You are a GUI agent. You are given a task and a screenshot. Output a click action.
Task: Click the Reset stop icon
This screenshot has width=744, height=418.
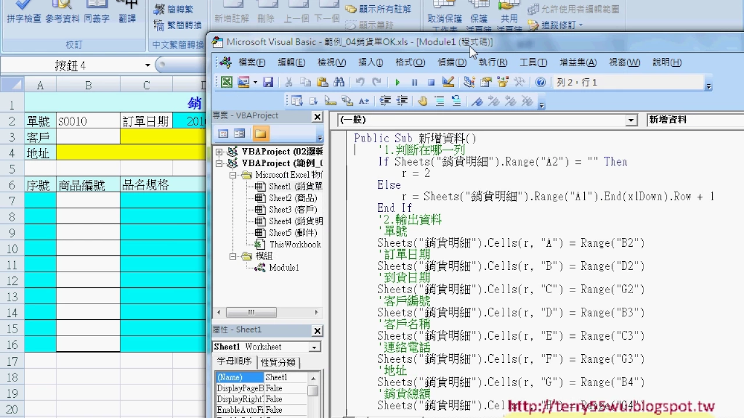431,82
